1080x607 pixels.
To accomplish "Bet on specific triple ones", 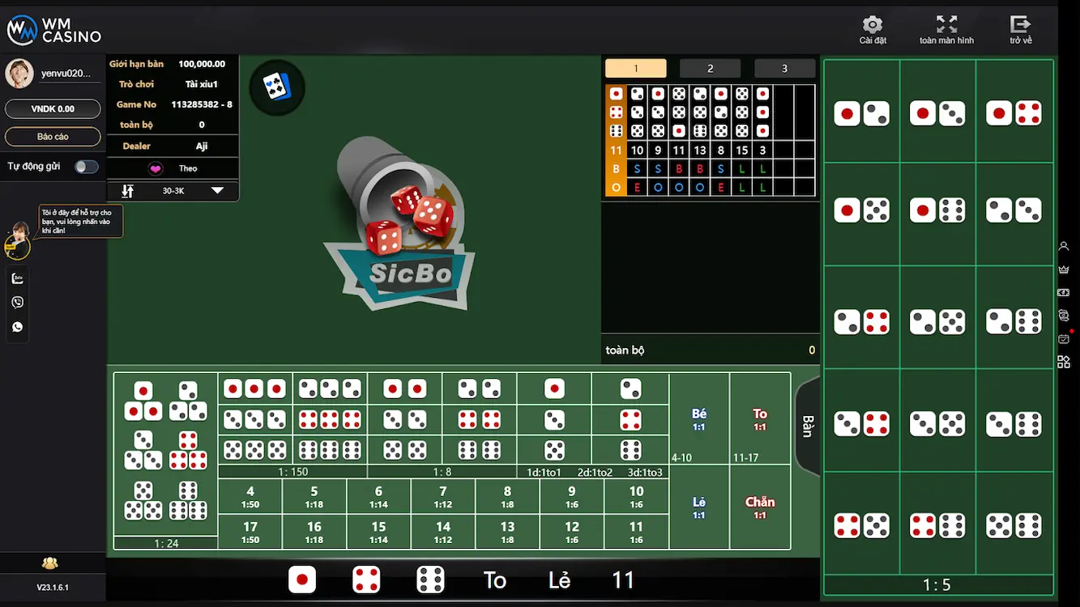I will point(254,389).
